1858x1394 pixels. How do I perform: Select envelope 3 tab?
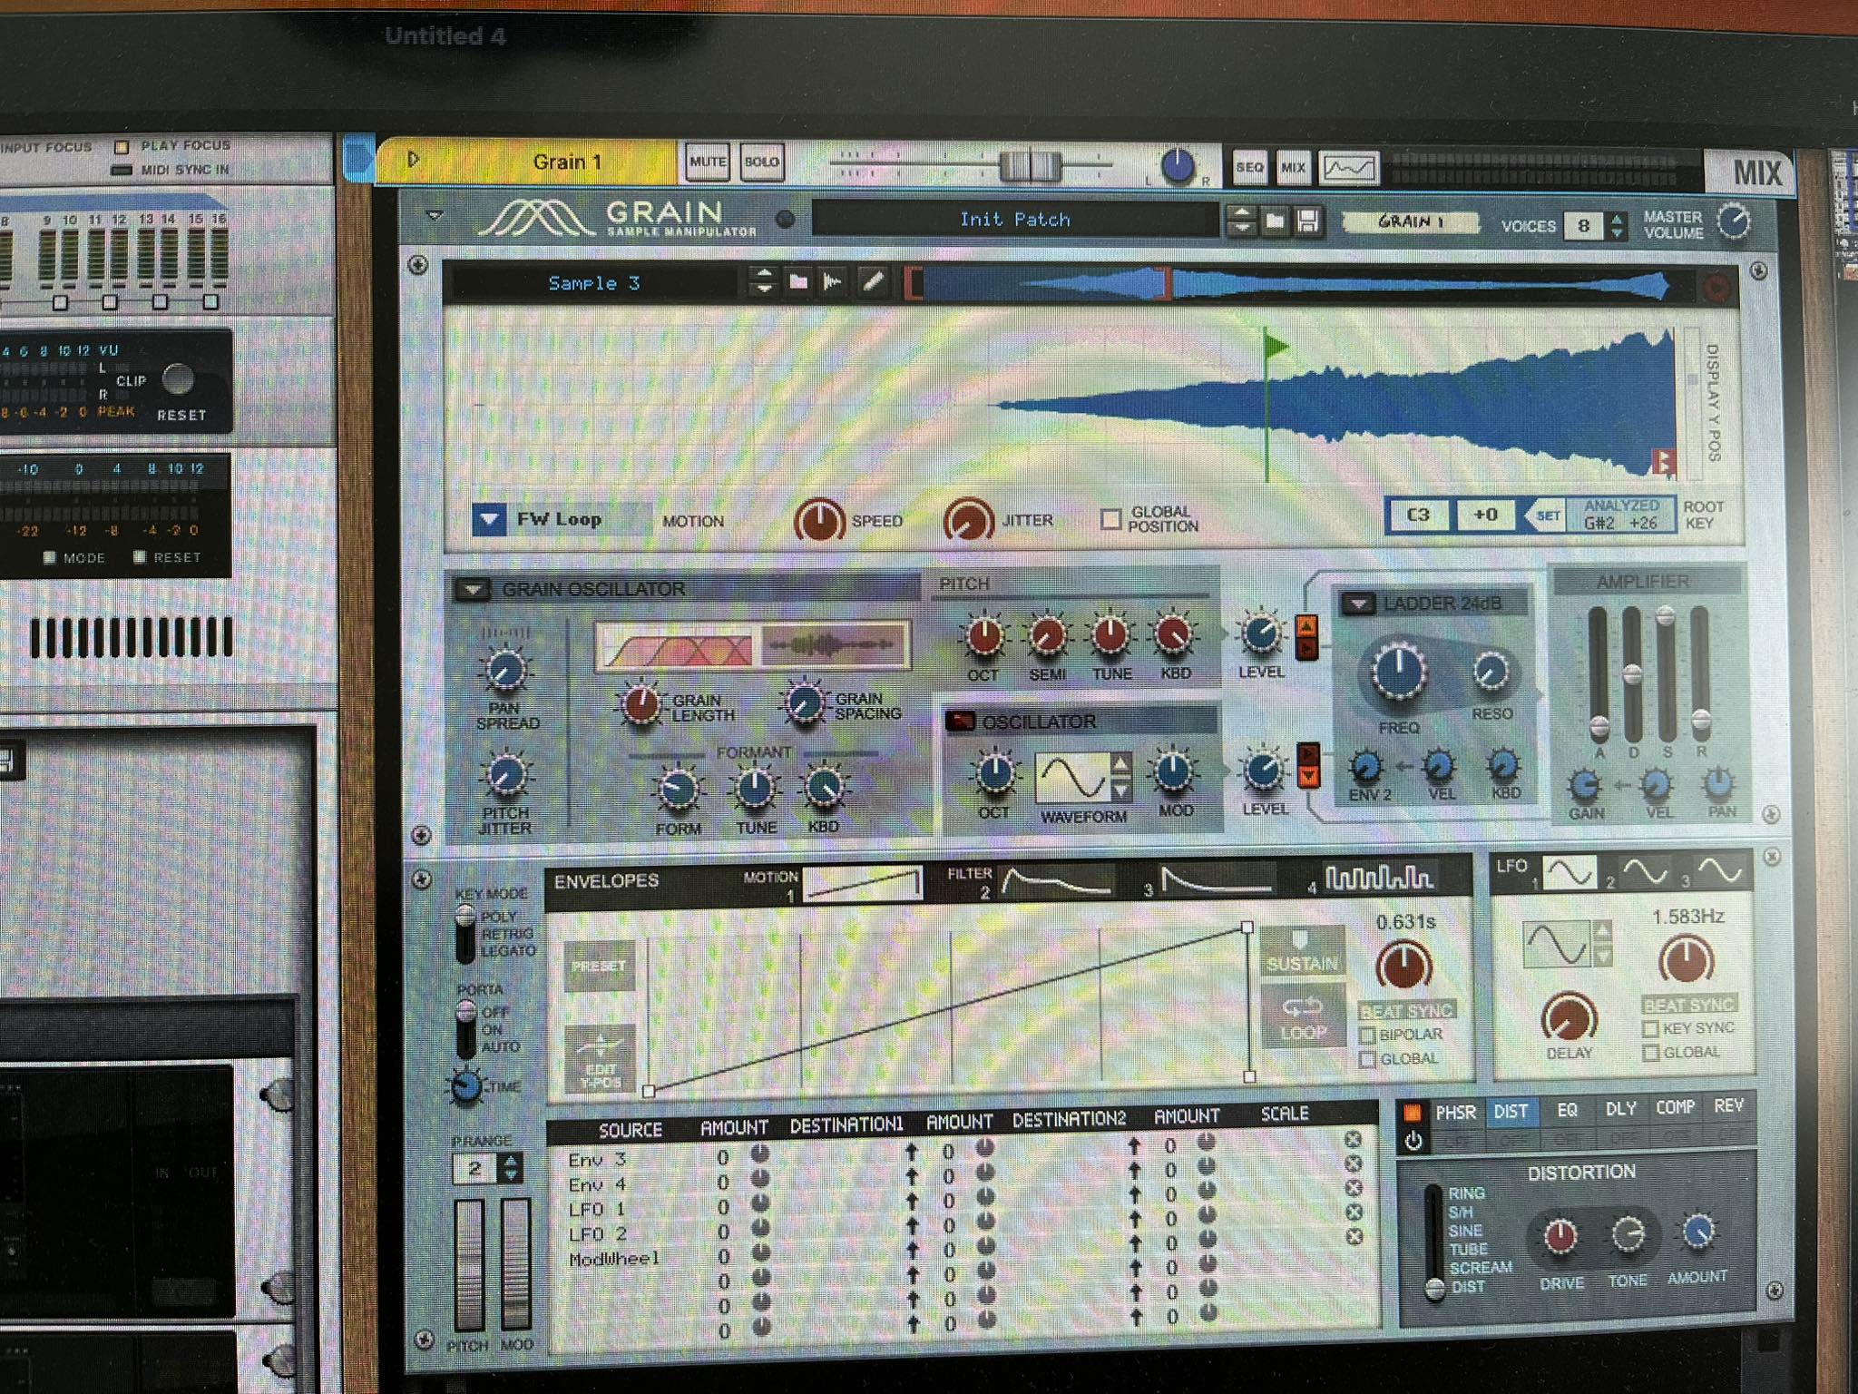1217,879
